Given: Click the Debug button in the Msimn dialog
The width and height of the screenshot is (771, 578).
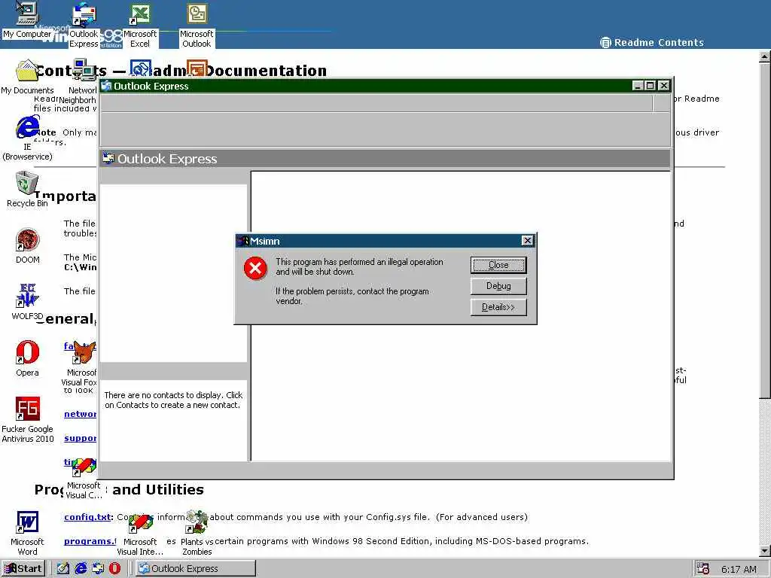Looking at the screenshot, I should point(498,286).
